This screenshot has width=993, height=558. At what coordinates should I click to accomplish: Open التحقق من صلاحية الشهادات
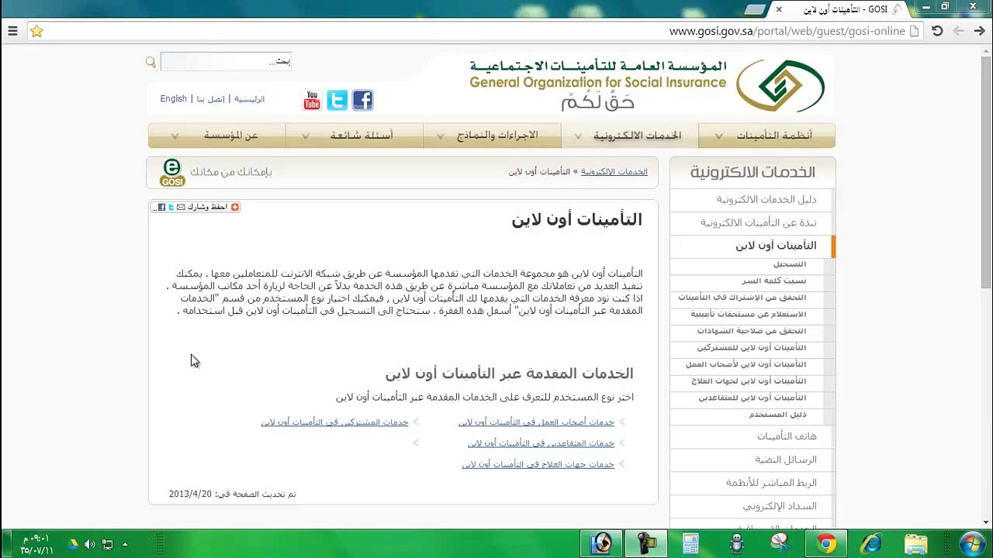pos(752,331)
